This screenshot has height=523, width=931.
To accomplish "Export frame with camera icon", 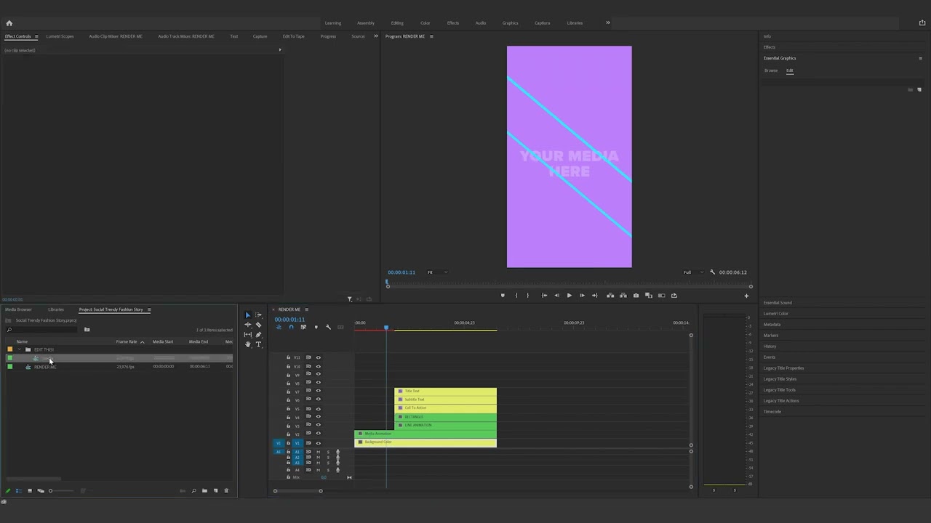I will pyautogui.click(x=636, y=296).
